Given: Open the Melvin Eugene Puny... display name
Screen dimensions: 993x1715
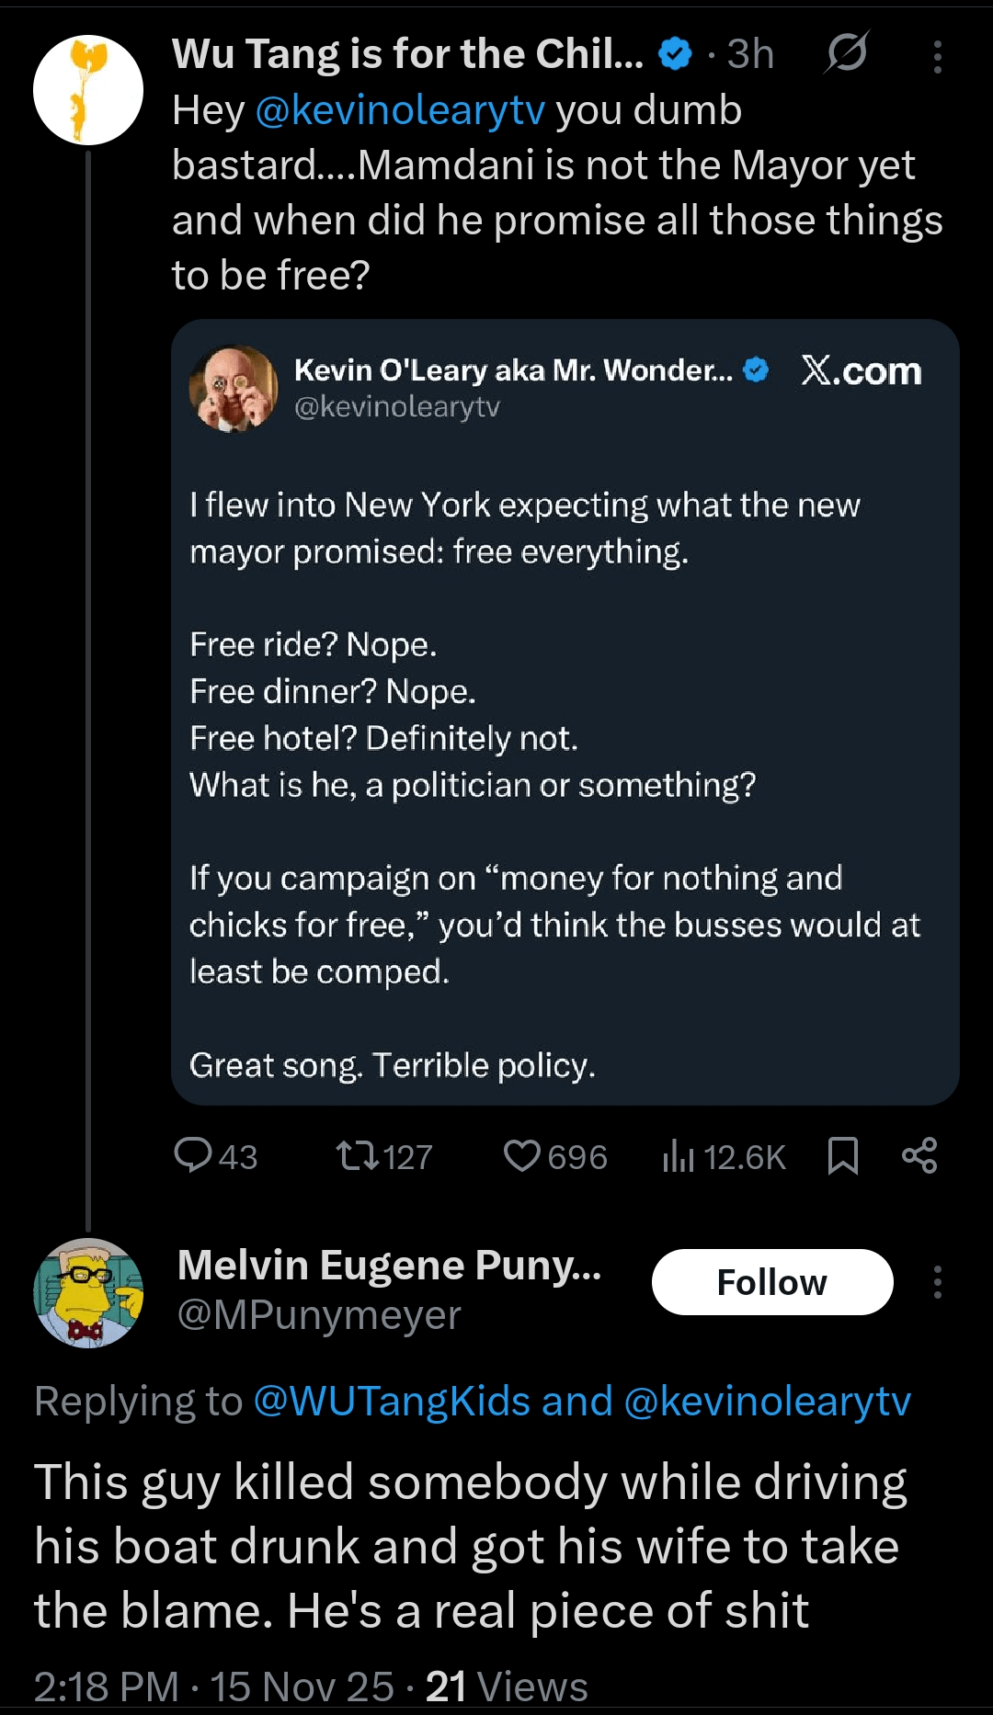Looking at the screenshot, I should pyautogui.click(x=389, y=1266).
